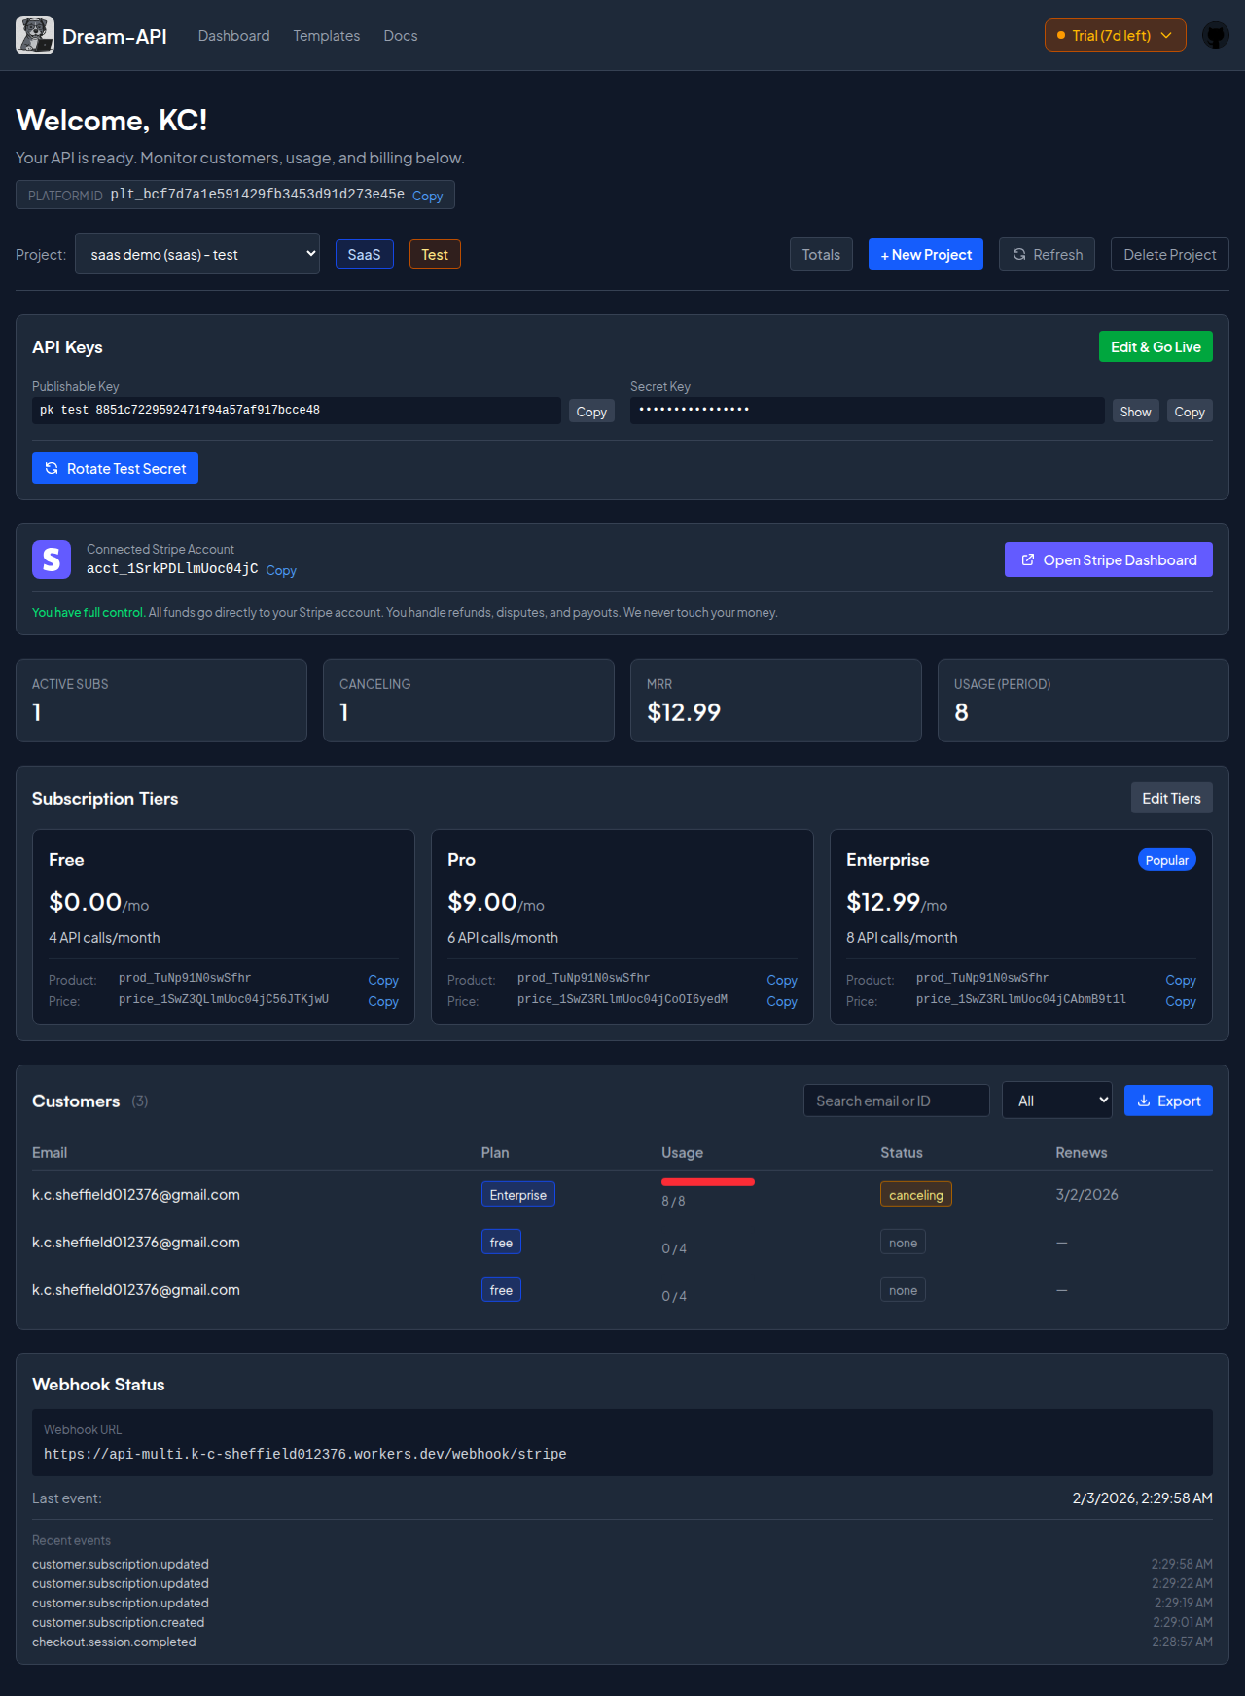Copy the Pro tier price ID

[x=782, y=1001]
